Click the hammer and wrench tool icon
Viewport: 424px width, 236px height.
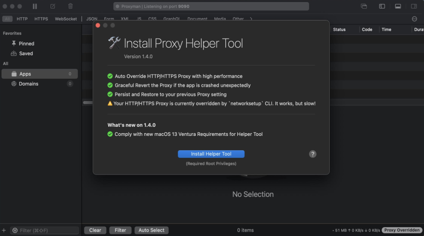pos(114,43)
